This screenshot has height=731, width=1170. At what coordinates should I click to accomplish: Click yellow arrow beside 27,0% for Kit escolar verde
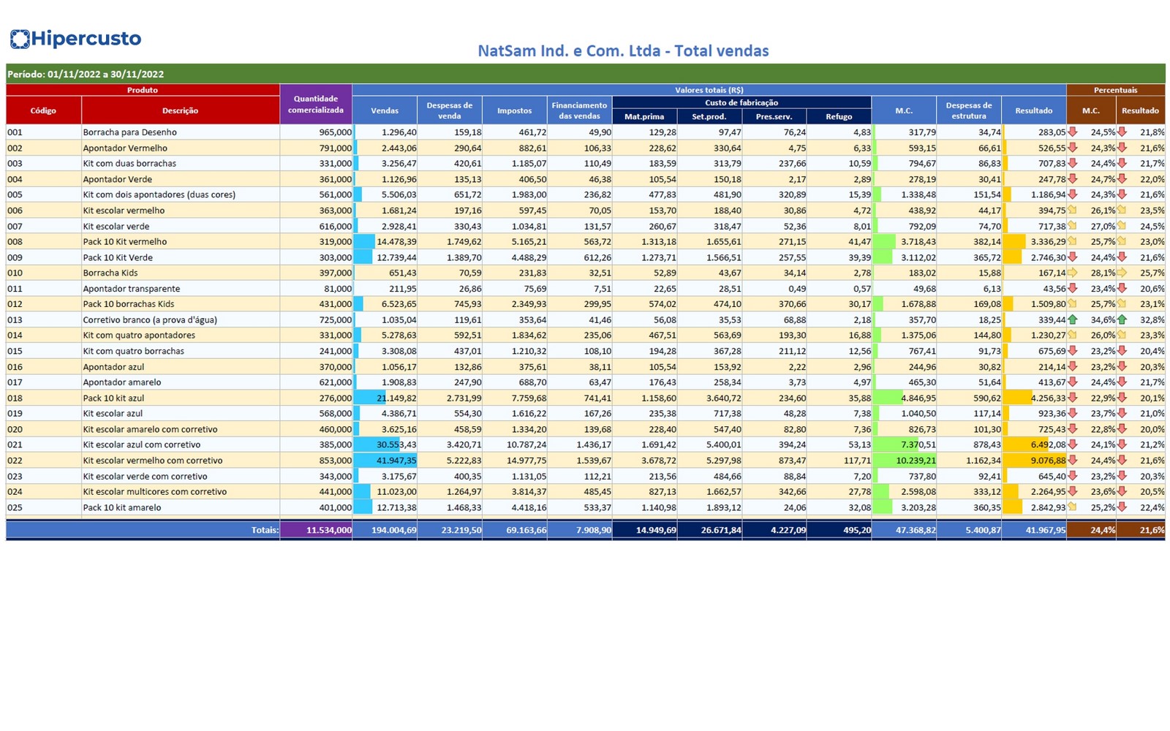[1073, 226]
